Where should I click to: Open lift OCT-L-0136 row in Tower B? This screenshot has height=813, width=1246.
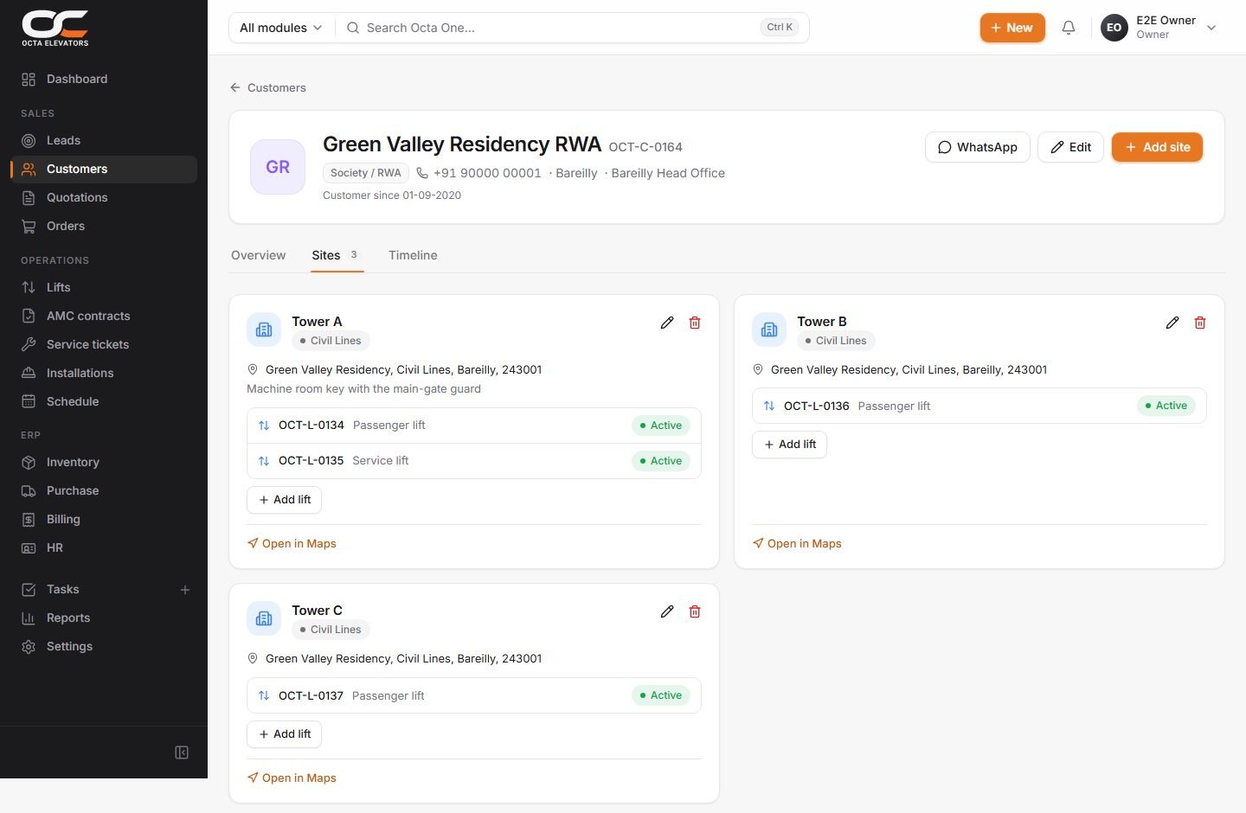coord(979,406)
